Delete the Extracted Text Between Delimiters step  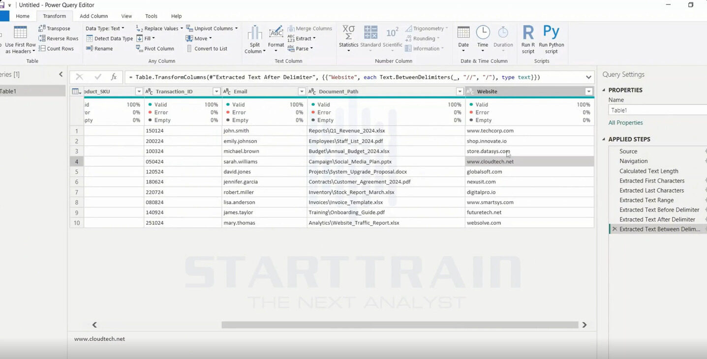pyautogui.click(x=614, y=229)
